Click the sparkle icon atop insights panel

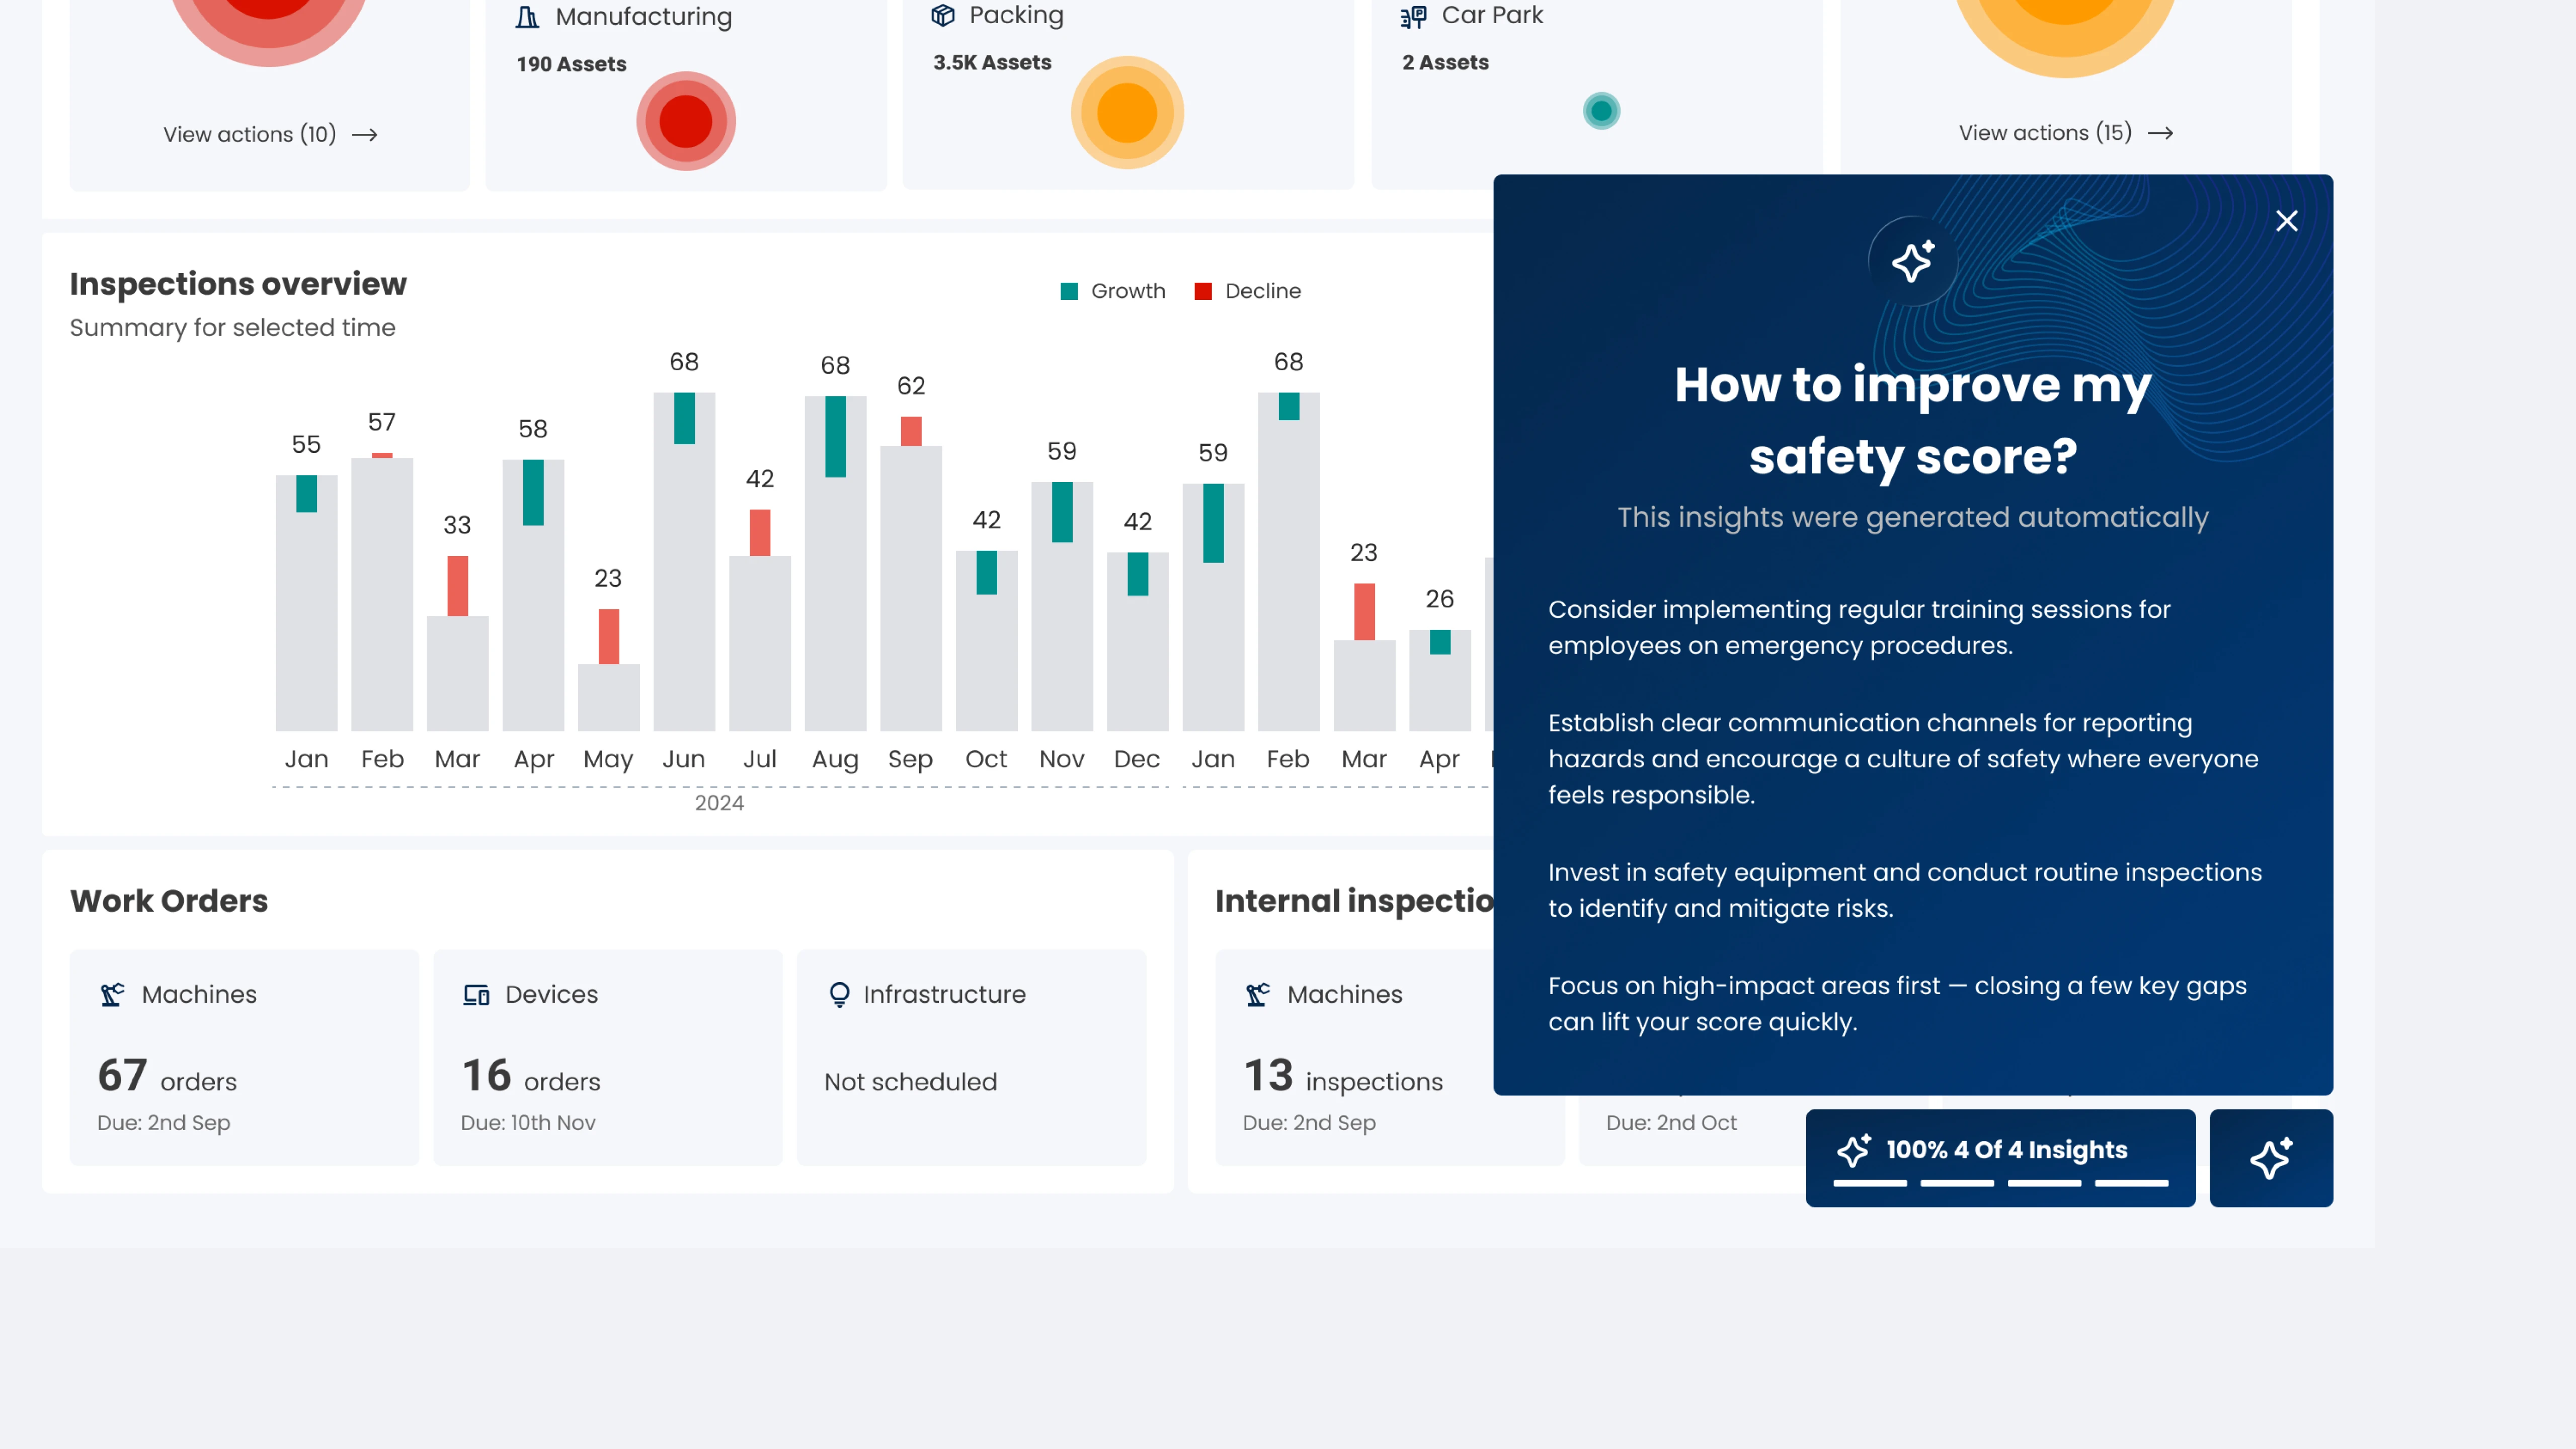point(1912,261)
